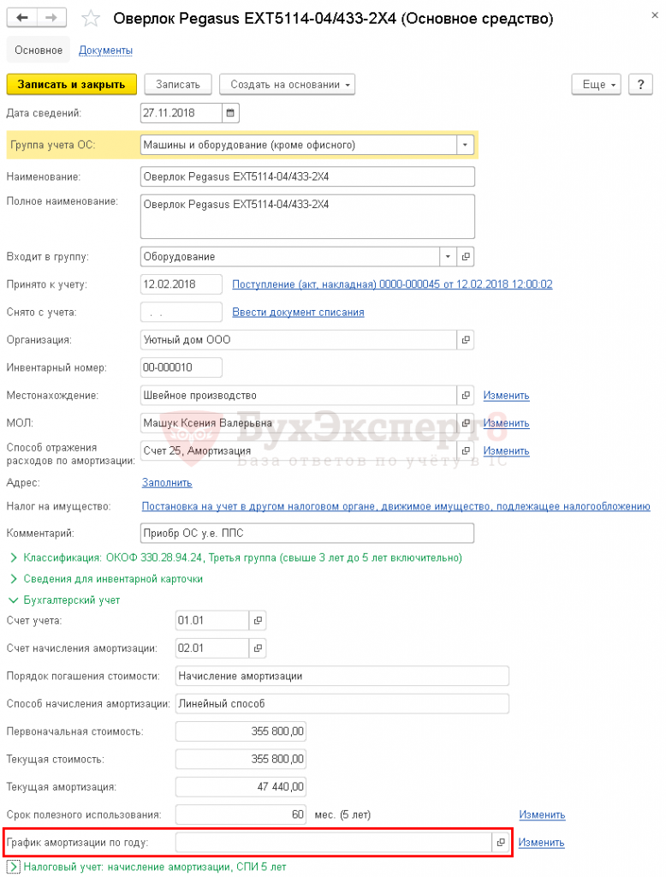Click the Счет 25, Амортизация field
The width and height of the screenshot is (666, 877).
click(299, 450)
